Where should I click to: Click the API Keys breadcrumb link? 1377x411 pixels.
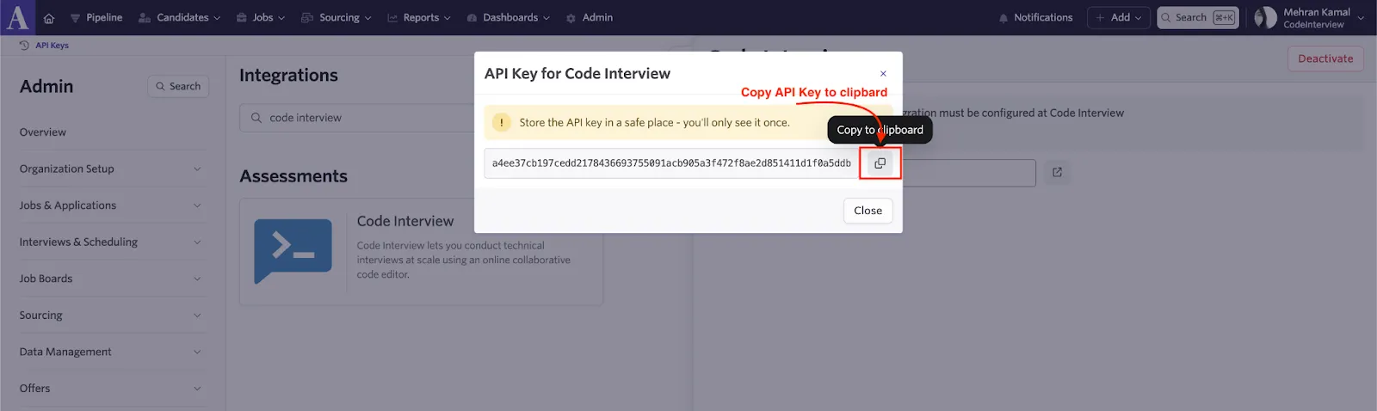[52, 46]
